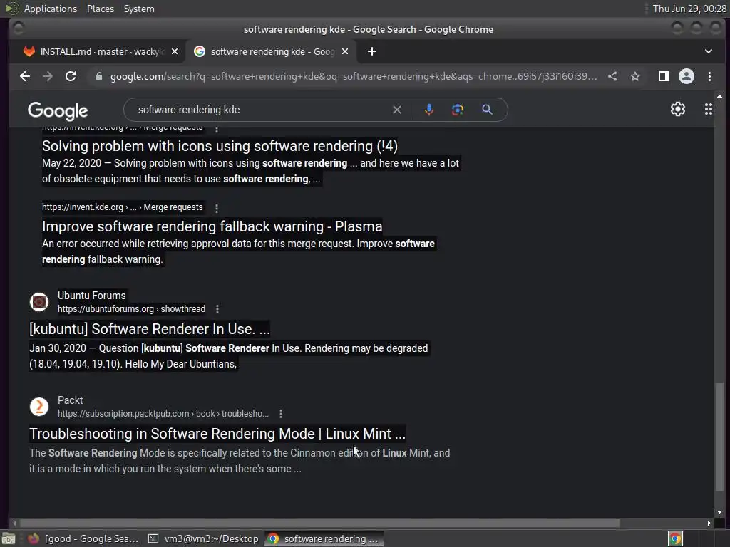Viewport: 730px width, 547px height.
Task: Go to Google homepage logo
Action: 58,110
